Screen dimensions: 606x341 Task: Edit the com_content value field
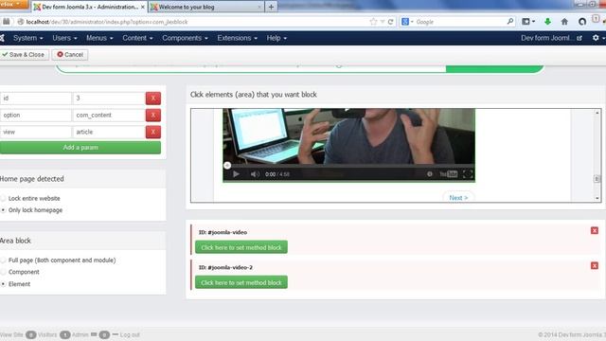point(109,116)
